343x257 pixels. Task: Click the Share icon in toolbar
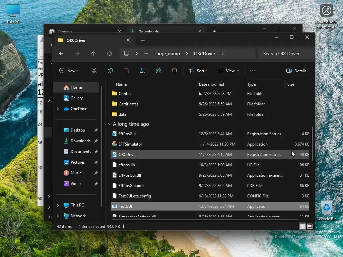[x=158, y=71]
